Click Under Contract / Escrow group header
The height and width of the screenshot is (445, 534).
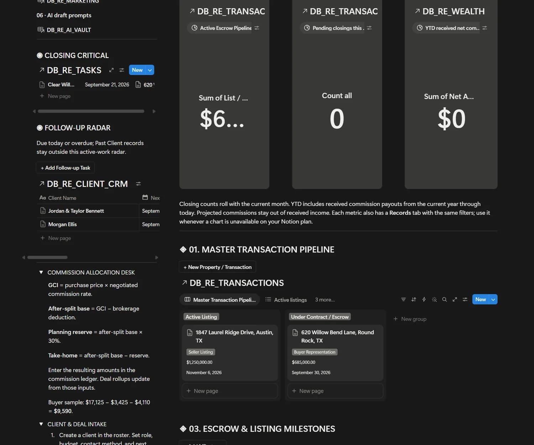pyautogui.click(x=320, y=317)
